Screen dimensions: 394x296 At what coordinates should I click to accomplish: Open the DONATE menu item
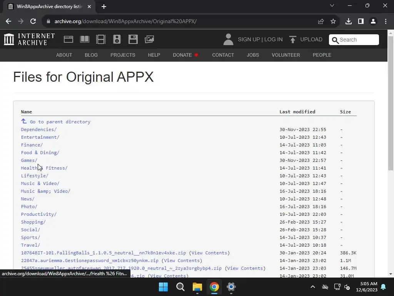pos(185,55)
